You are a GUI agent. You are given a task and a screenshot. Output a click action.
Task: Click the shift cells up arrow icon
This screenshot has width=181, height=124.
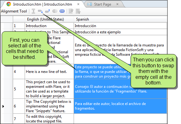click(47, 11)
